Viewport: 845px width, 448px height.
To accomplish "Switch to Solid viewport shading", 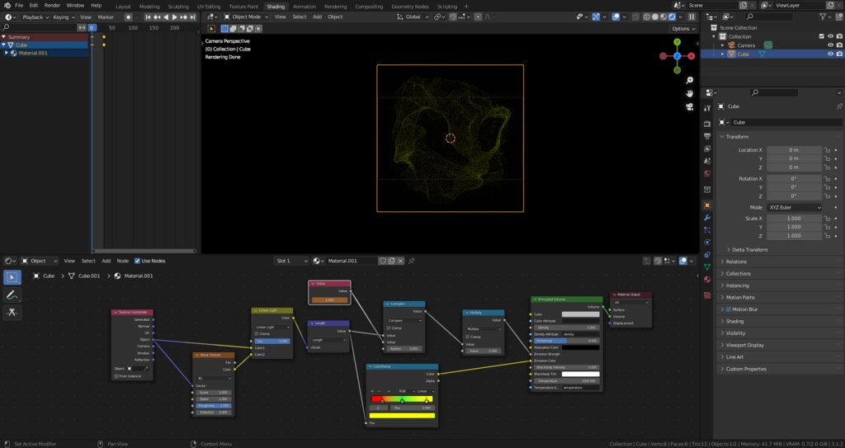I will coord(654,17).
